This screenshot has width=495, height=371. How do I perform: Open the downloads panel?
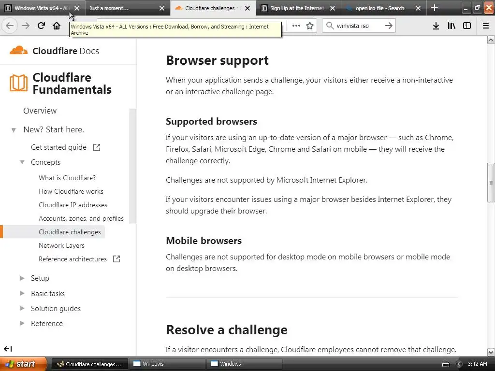pyautogui.click(x=436, y=26)
